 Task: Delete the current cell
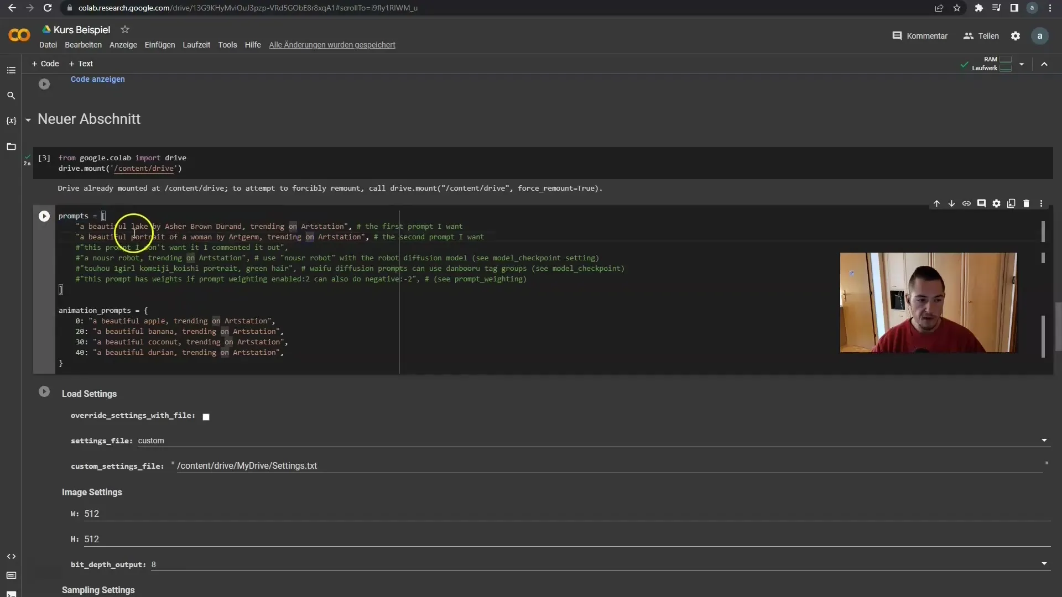[1026, 203]
